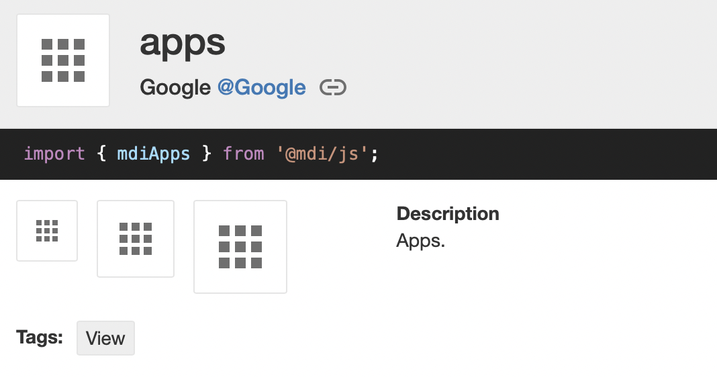Select the smallest apps icon preview
The width and height of the screenshot is (717, 377).
click(47, 231)
